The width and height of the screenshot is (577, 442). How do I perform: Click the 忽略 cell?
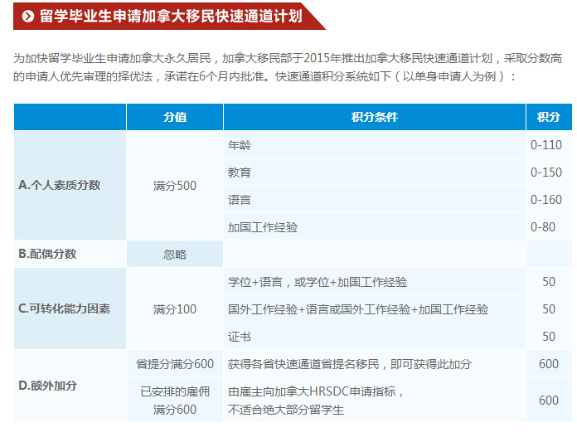[x=175, y=254]
